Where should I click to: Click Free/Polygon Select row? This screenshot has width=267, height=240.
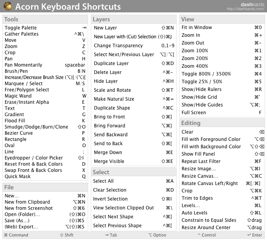(x=45, y=90)
